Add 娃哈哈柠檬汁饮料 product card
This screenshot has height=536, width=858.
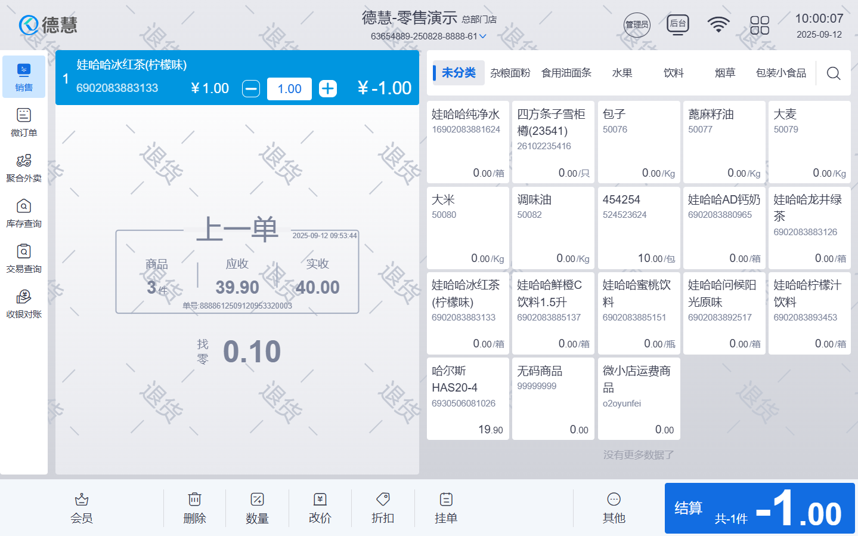[810, 313]
